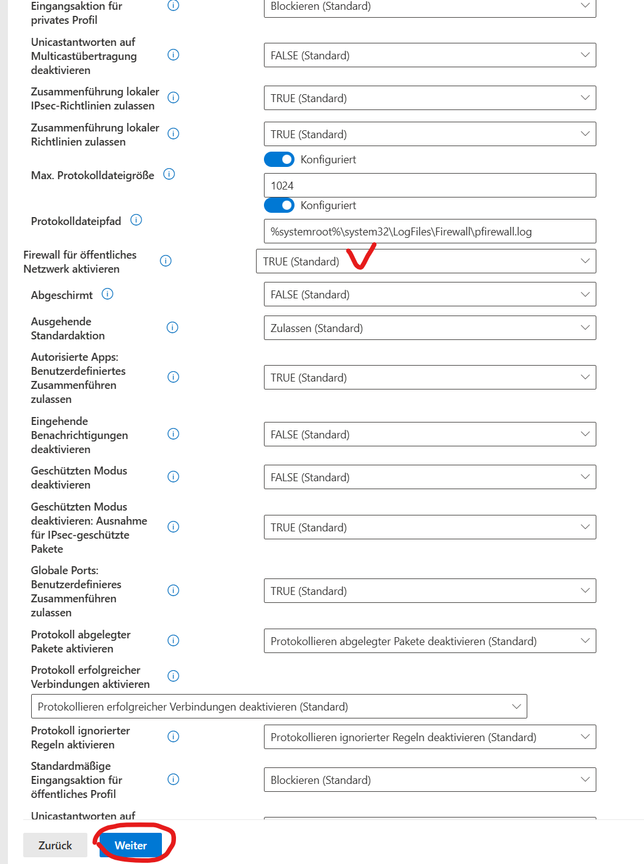Show info for Firewall für öffentliches Netzwerk

pos(166,261)
